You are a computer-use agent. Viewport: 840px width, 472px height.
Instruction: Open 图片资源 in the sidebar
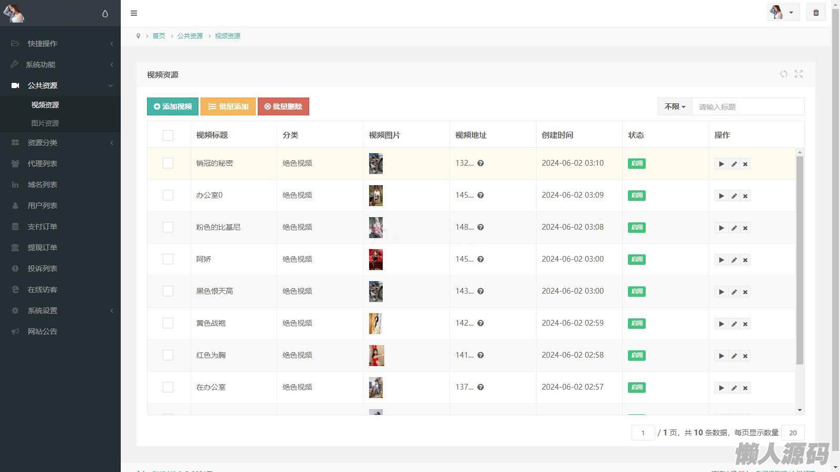[x=45, y=123]
